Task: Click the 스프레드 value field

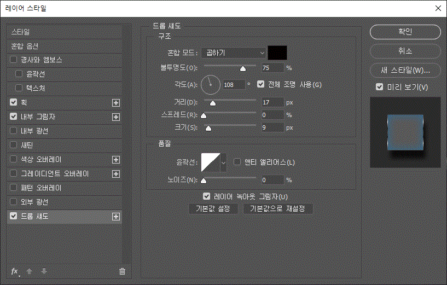Action: point(272,115)
